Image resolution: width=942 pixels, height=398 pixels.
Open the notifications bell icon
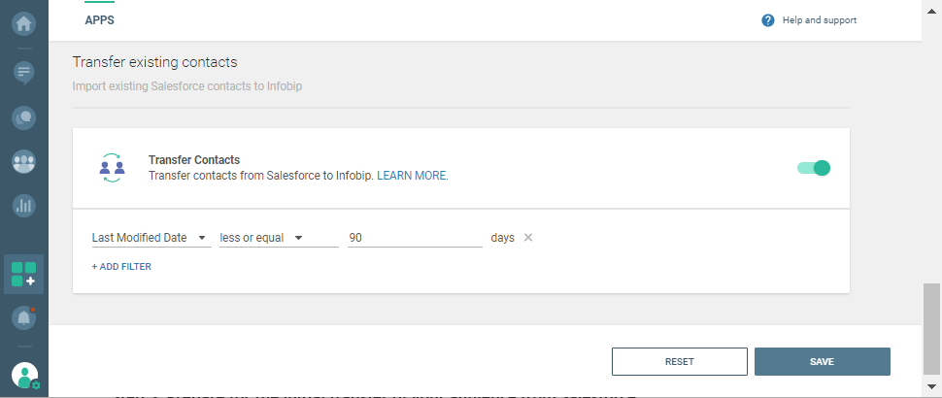pos(24,316)
